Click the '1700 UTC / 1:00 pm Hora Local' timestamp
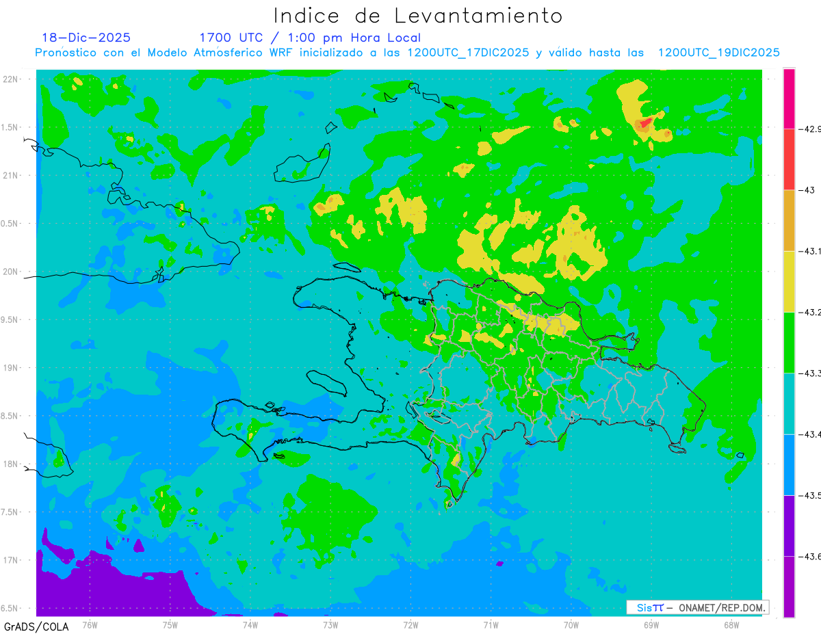Screen dimensions: 821x634 coord(310,38)
